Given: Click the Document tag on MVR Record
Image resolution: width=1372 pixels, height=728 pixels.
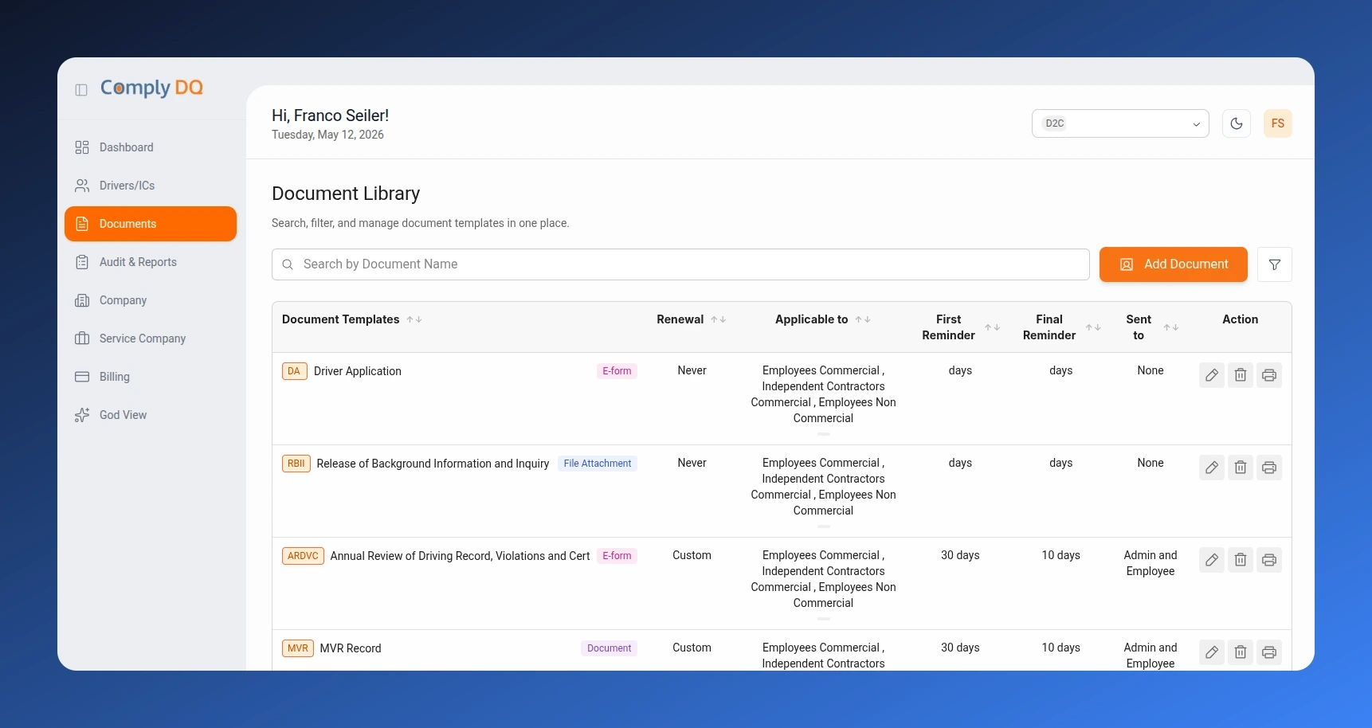Looking at the screenshot, I should click(609, 648).
